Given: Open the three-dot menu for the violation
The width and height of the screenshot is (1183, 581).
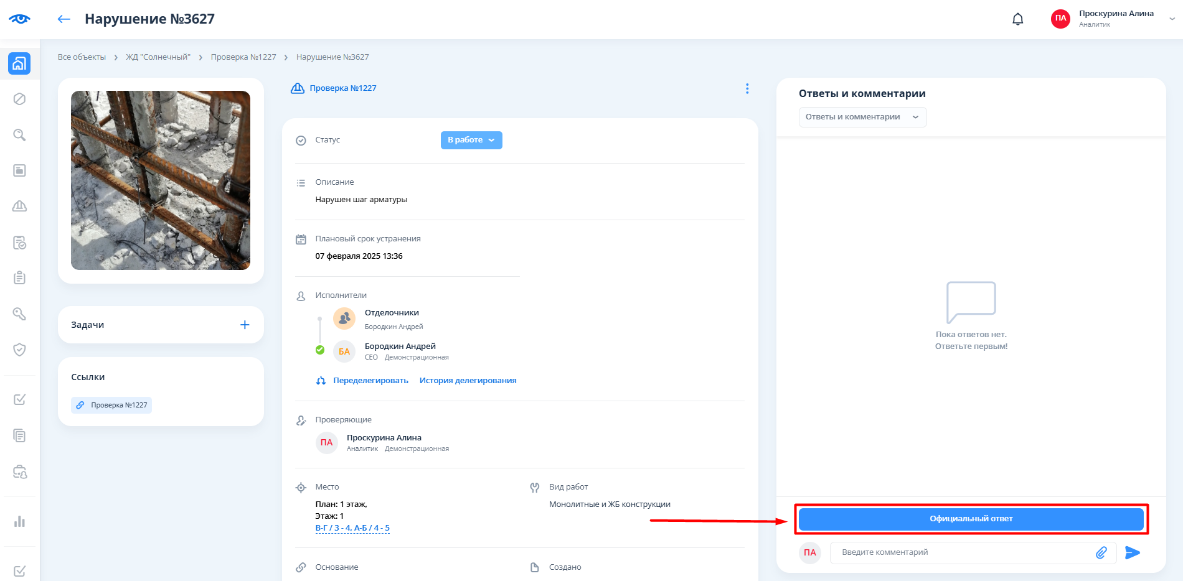Looking at the screenshot, I should coord(747,89).
